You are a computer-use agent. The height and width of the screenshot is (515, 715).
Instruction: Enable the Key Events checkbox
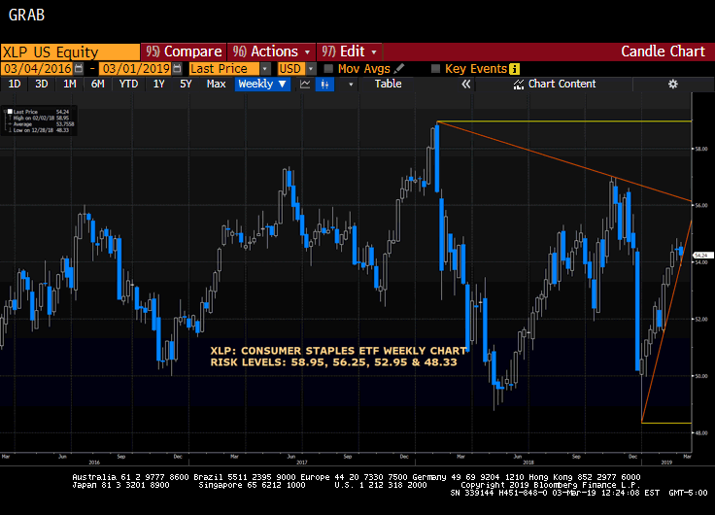(x=435, y=69)
